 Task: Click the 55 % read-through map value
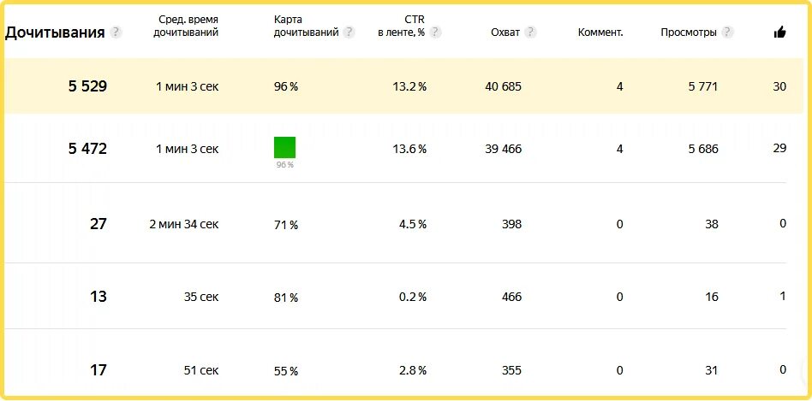(x=286, y=371)
